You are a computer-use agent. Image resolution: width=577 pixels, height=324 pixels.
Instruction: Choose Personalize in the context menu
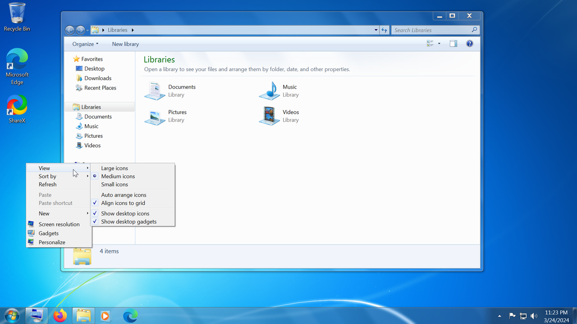59,242
